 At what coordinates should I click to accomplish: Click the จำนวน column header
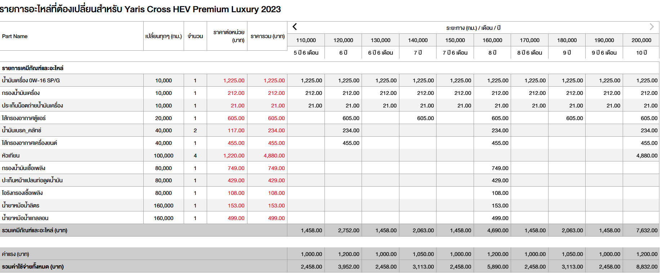pos(195,36)
